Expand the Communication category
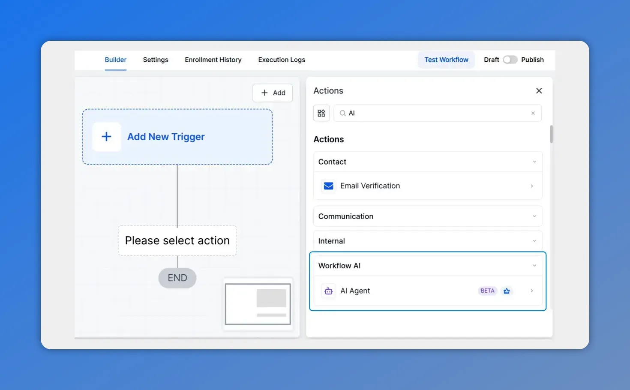This screenshot has height=390, width=630. (x=534, y=216)
